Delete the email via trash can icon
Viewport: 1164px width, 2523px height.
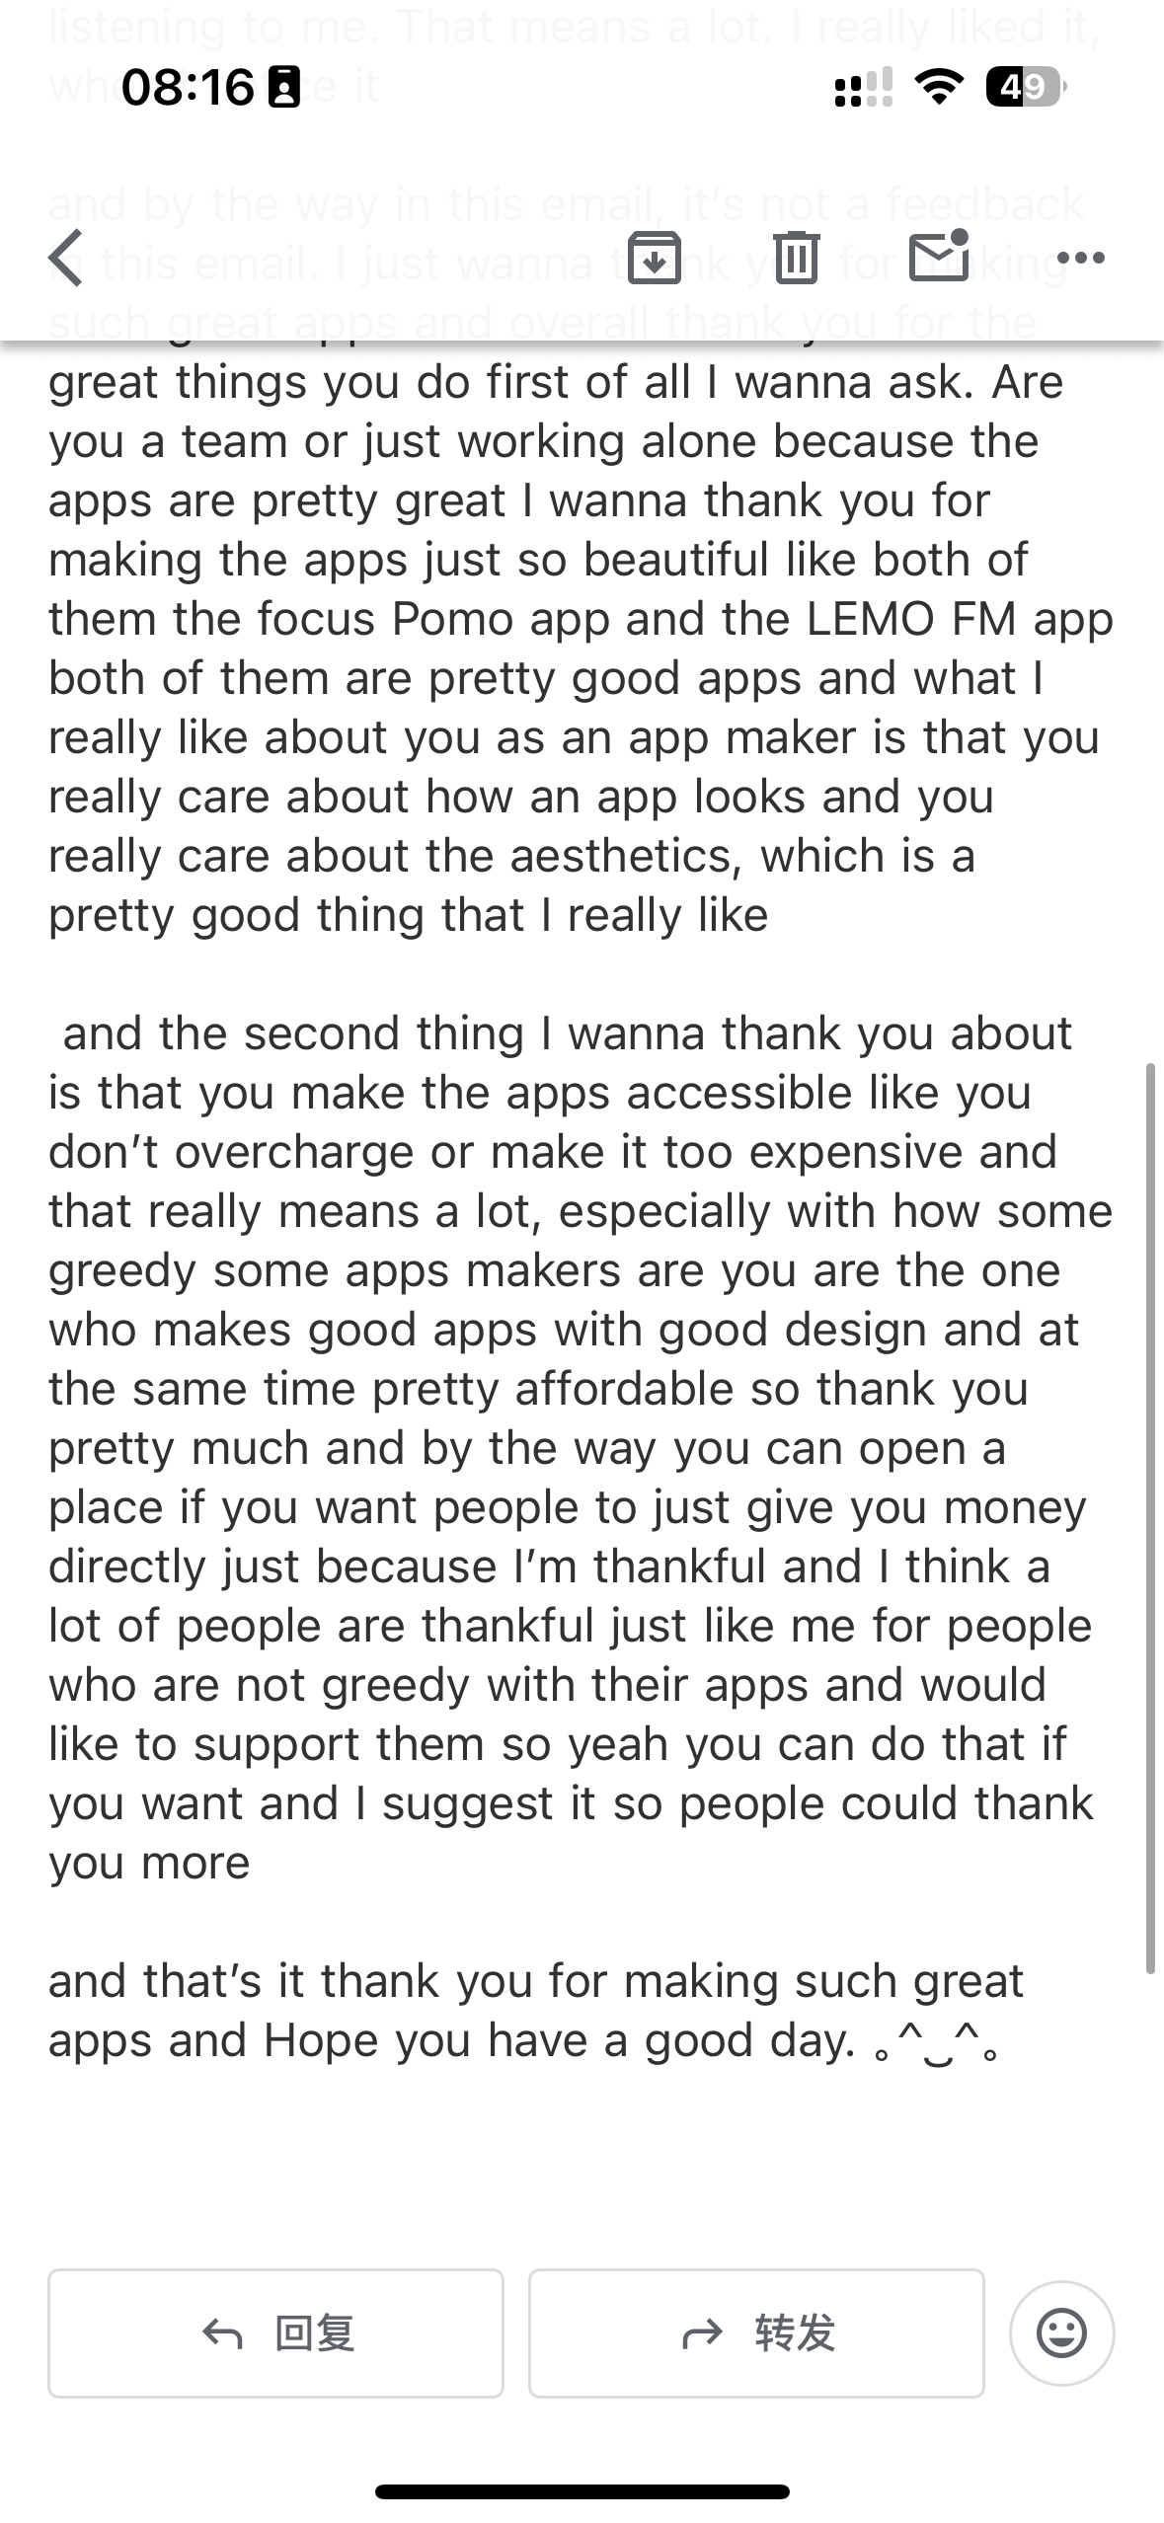(797, 258)
